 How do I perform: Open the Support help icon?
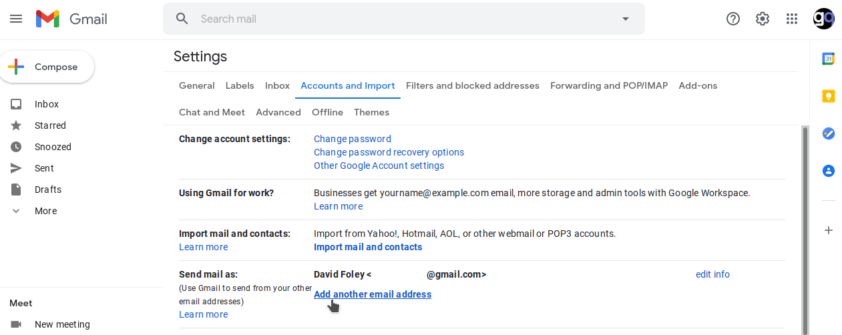tap(733, 19)
